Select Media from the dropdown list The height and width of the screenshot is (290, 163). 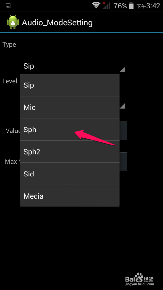[70, 196]
